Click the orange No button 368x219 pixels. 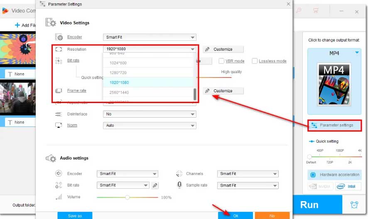point(272,216)
